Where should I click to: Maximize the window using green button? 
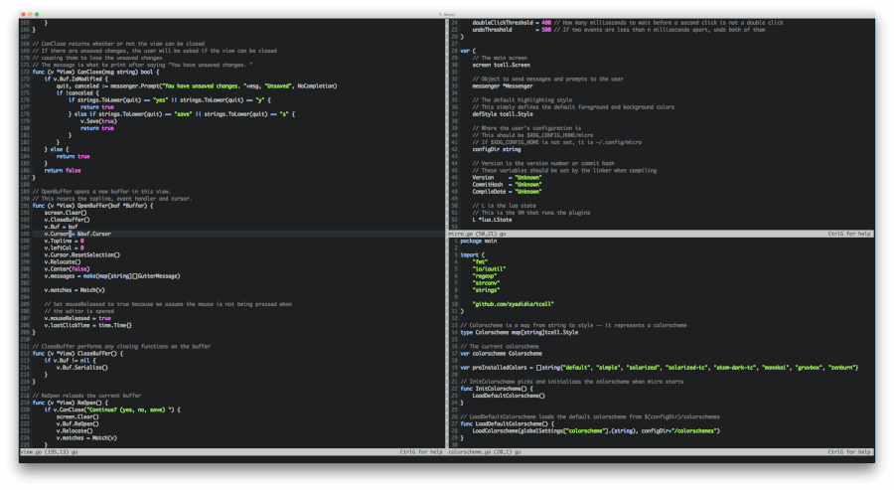click(36, 14)
